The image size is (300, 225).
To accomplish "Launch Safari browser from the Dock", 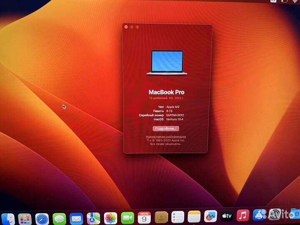I will coord(42,219).
